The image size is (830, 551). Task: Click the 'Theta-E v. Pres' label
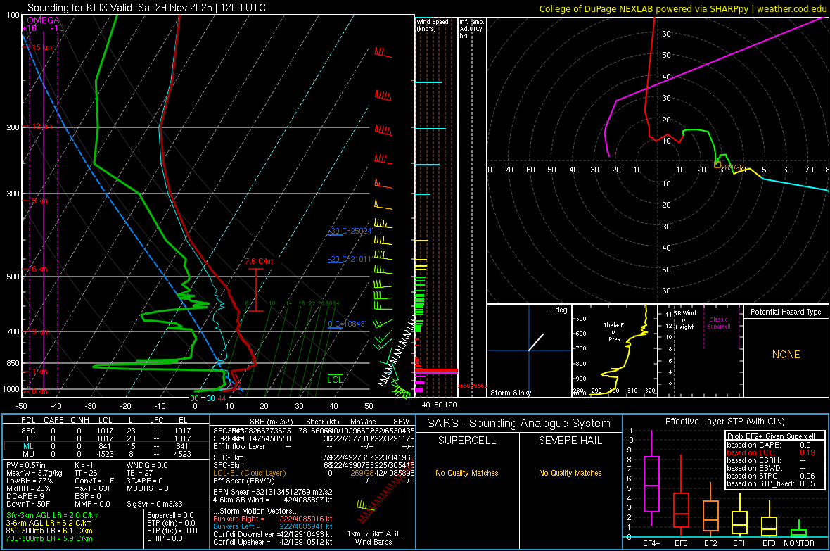[x=614, y=331]
